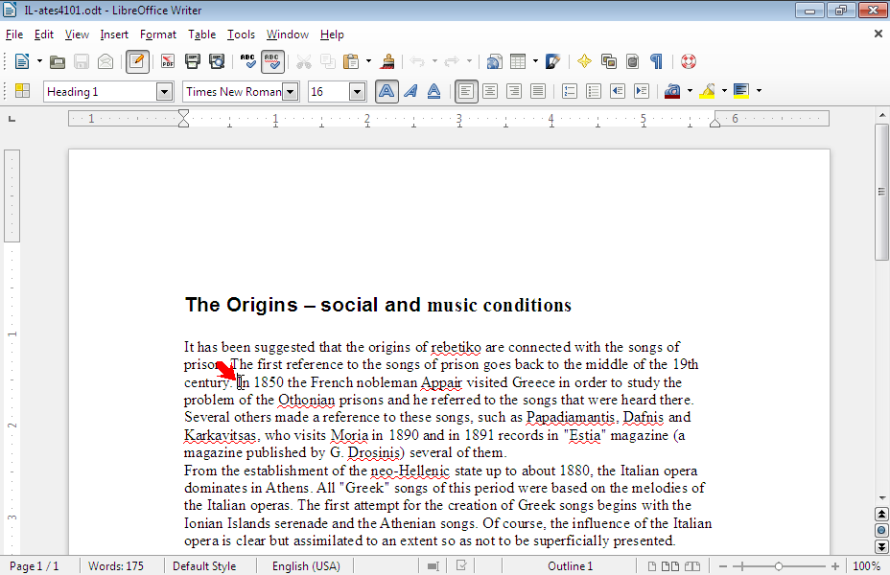This screenshot has width=890, height=575.
Task: Open the Edit menu
Action: pyautogui.click(x=44, y=34)
